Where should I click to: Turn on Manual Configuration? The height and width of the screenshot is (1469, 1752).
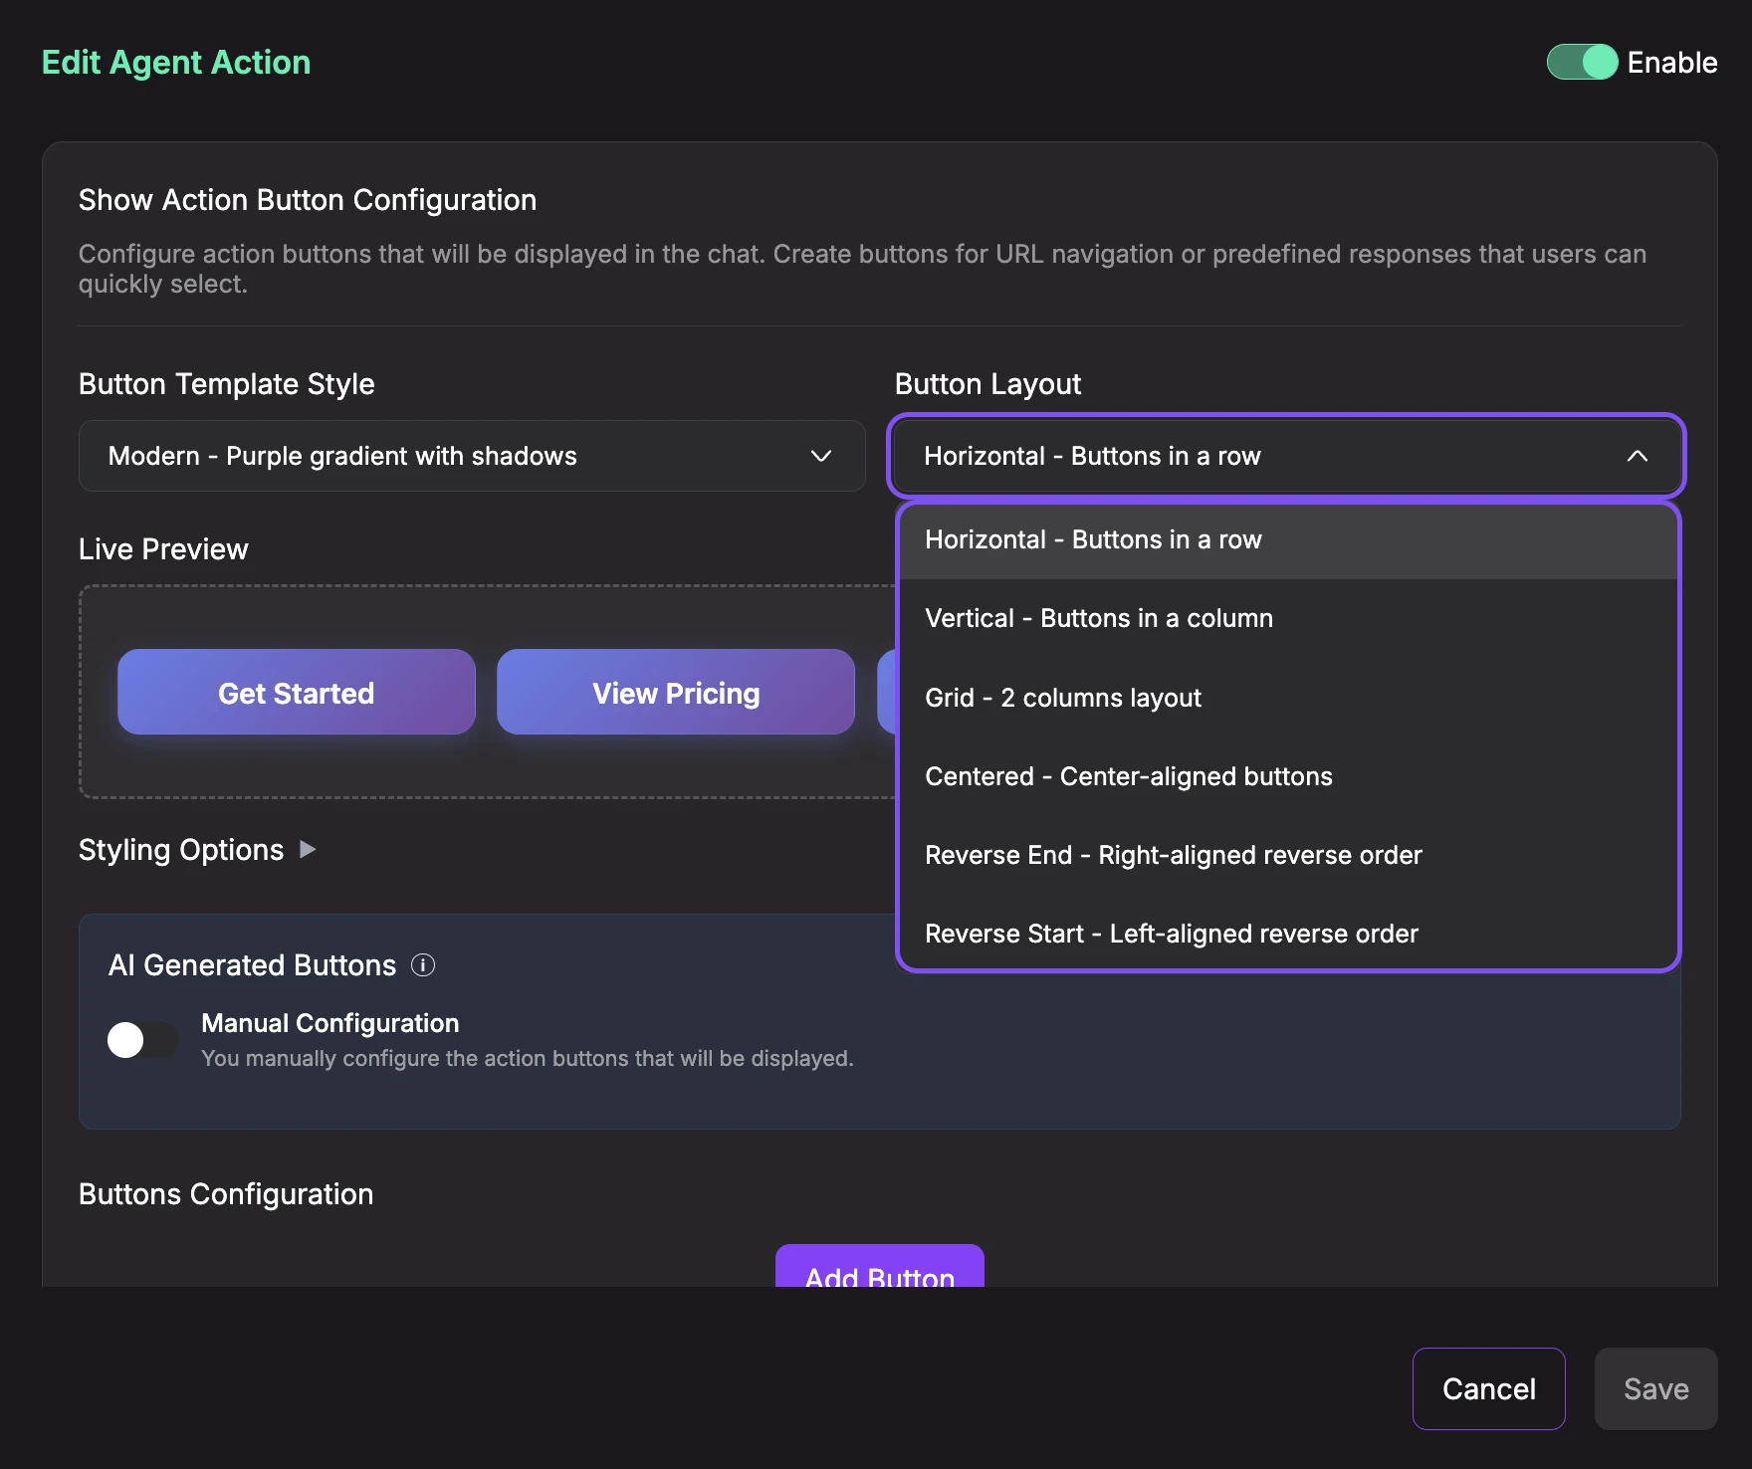pos(142,1040)
